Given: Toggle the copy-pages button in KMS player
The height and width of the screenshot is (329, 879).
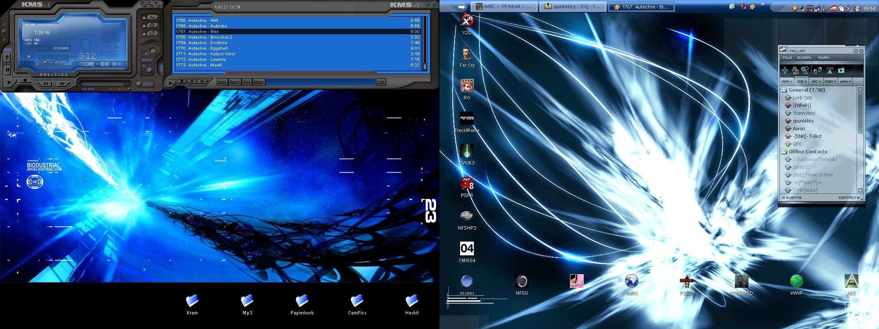Looking at the screenshot, I should 152,25.
